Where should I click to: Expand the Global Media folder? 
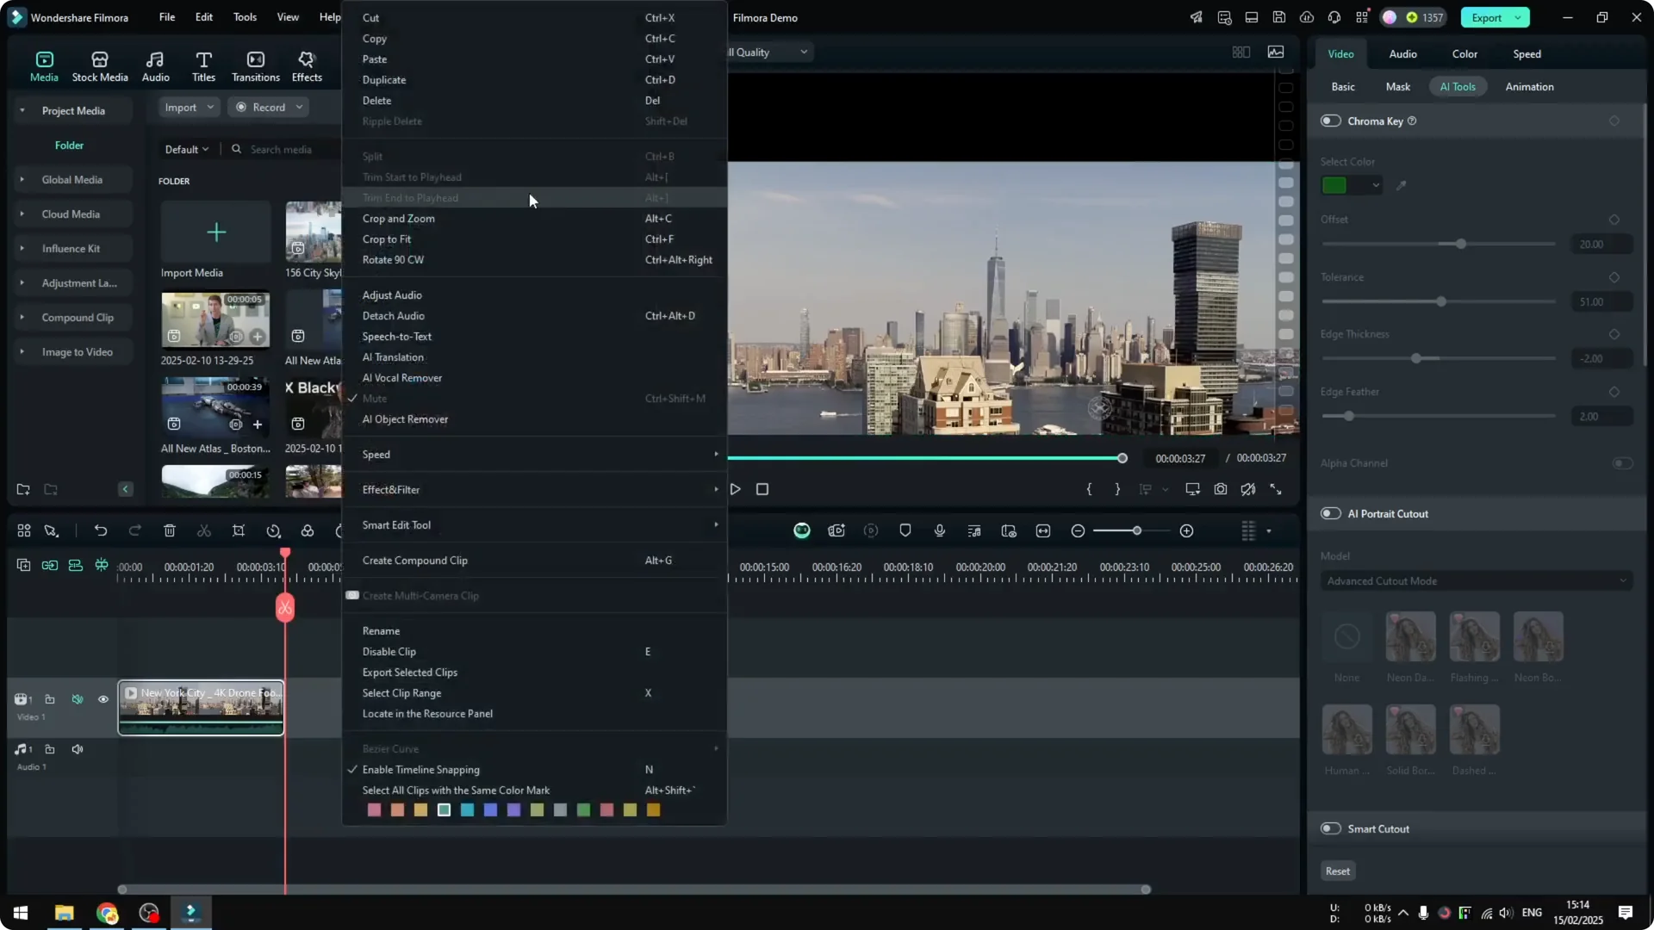click(22, 179)
